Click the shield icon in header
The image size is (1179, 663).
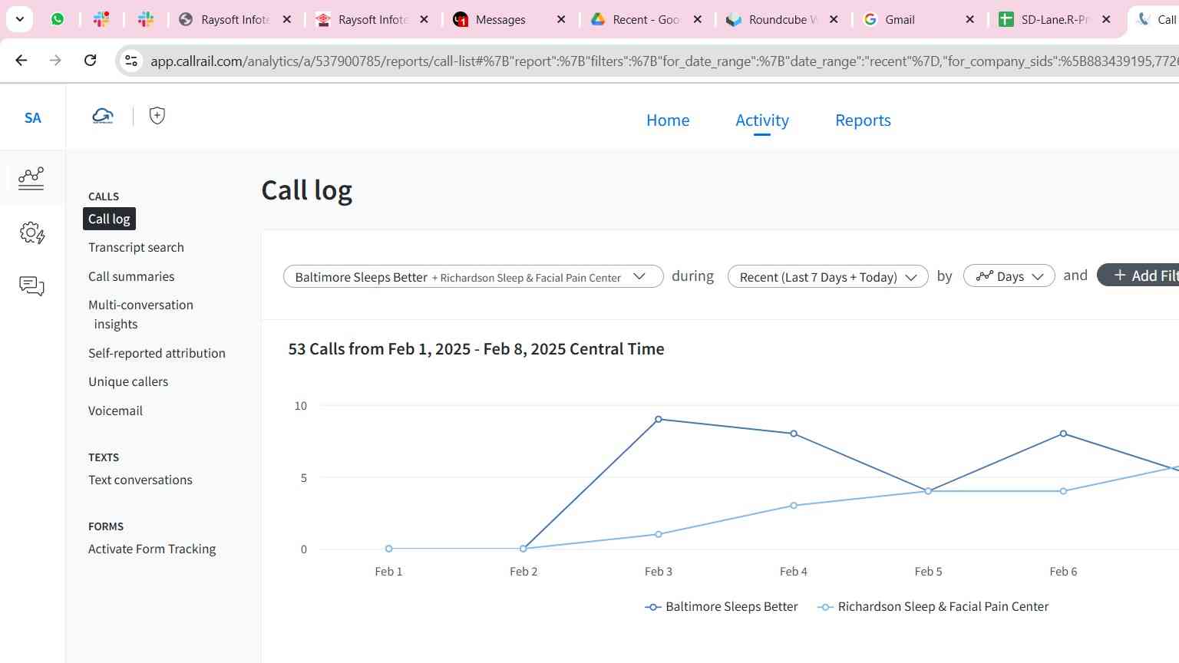[157, 116]
